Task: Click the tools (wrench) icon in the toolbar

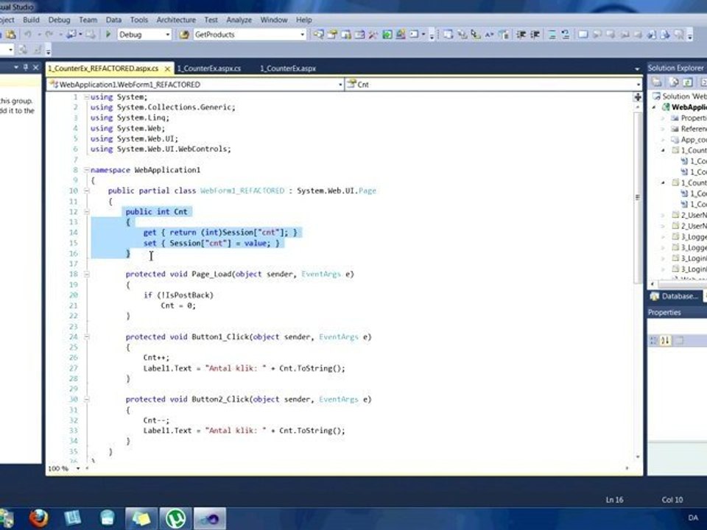Action: click(373, 35)
